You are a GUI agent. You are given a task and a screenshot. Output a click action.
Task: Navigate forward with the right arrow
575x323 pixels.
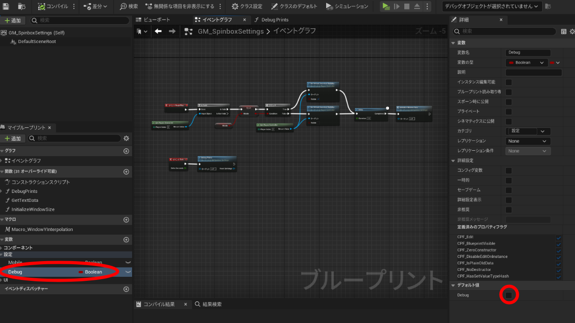tap(172, 31)
